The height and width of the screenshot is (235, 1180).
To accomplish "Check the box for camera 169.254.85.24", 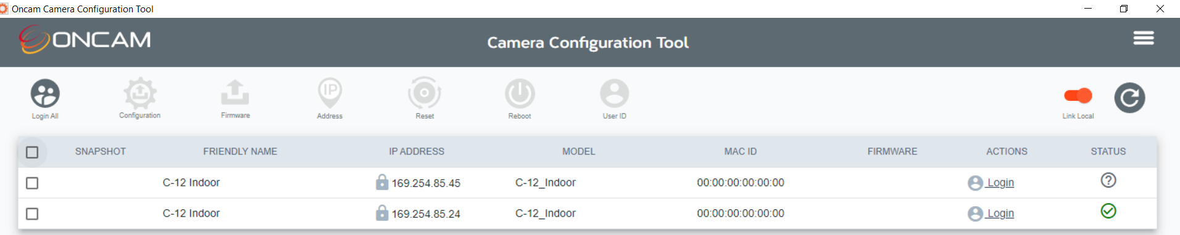I will pyautogui.click(x=32, y=213).
